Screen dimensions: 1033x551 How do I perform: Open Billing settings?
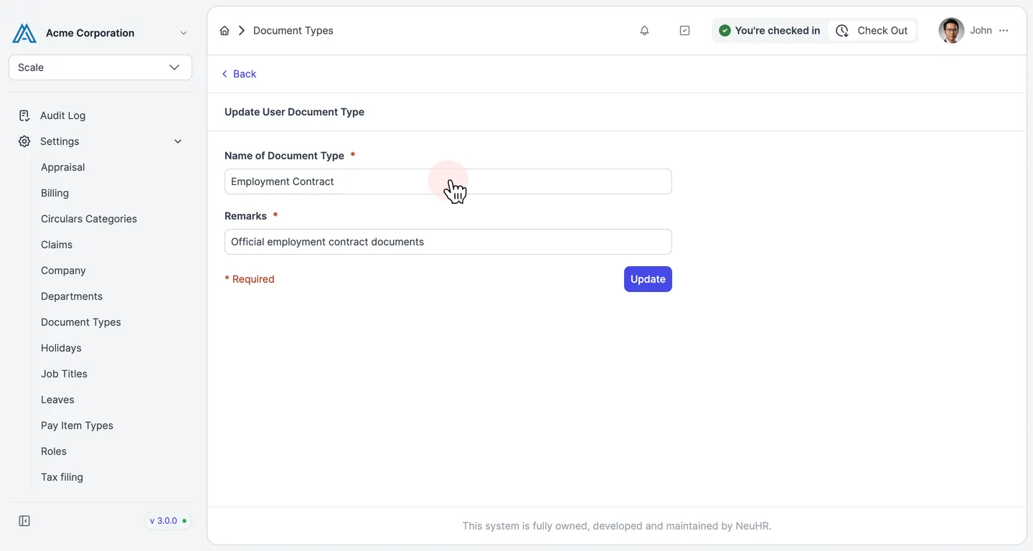pos(55,193)
